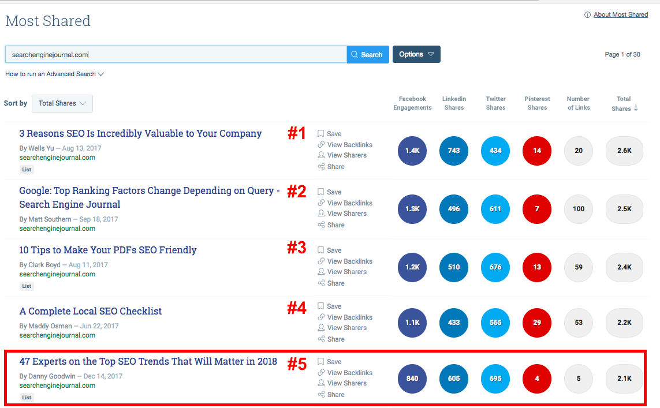The width and height of the screenshot is (660, 408).
Task: Expand "How to run an Advanced Search"
Action: click(x=54, y=74)
